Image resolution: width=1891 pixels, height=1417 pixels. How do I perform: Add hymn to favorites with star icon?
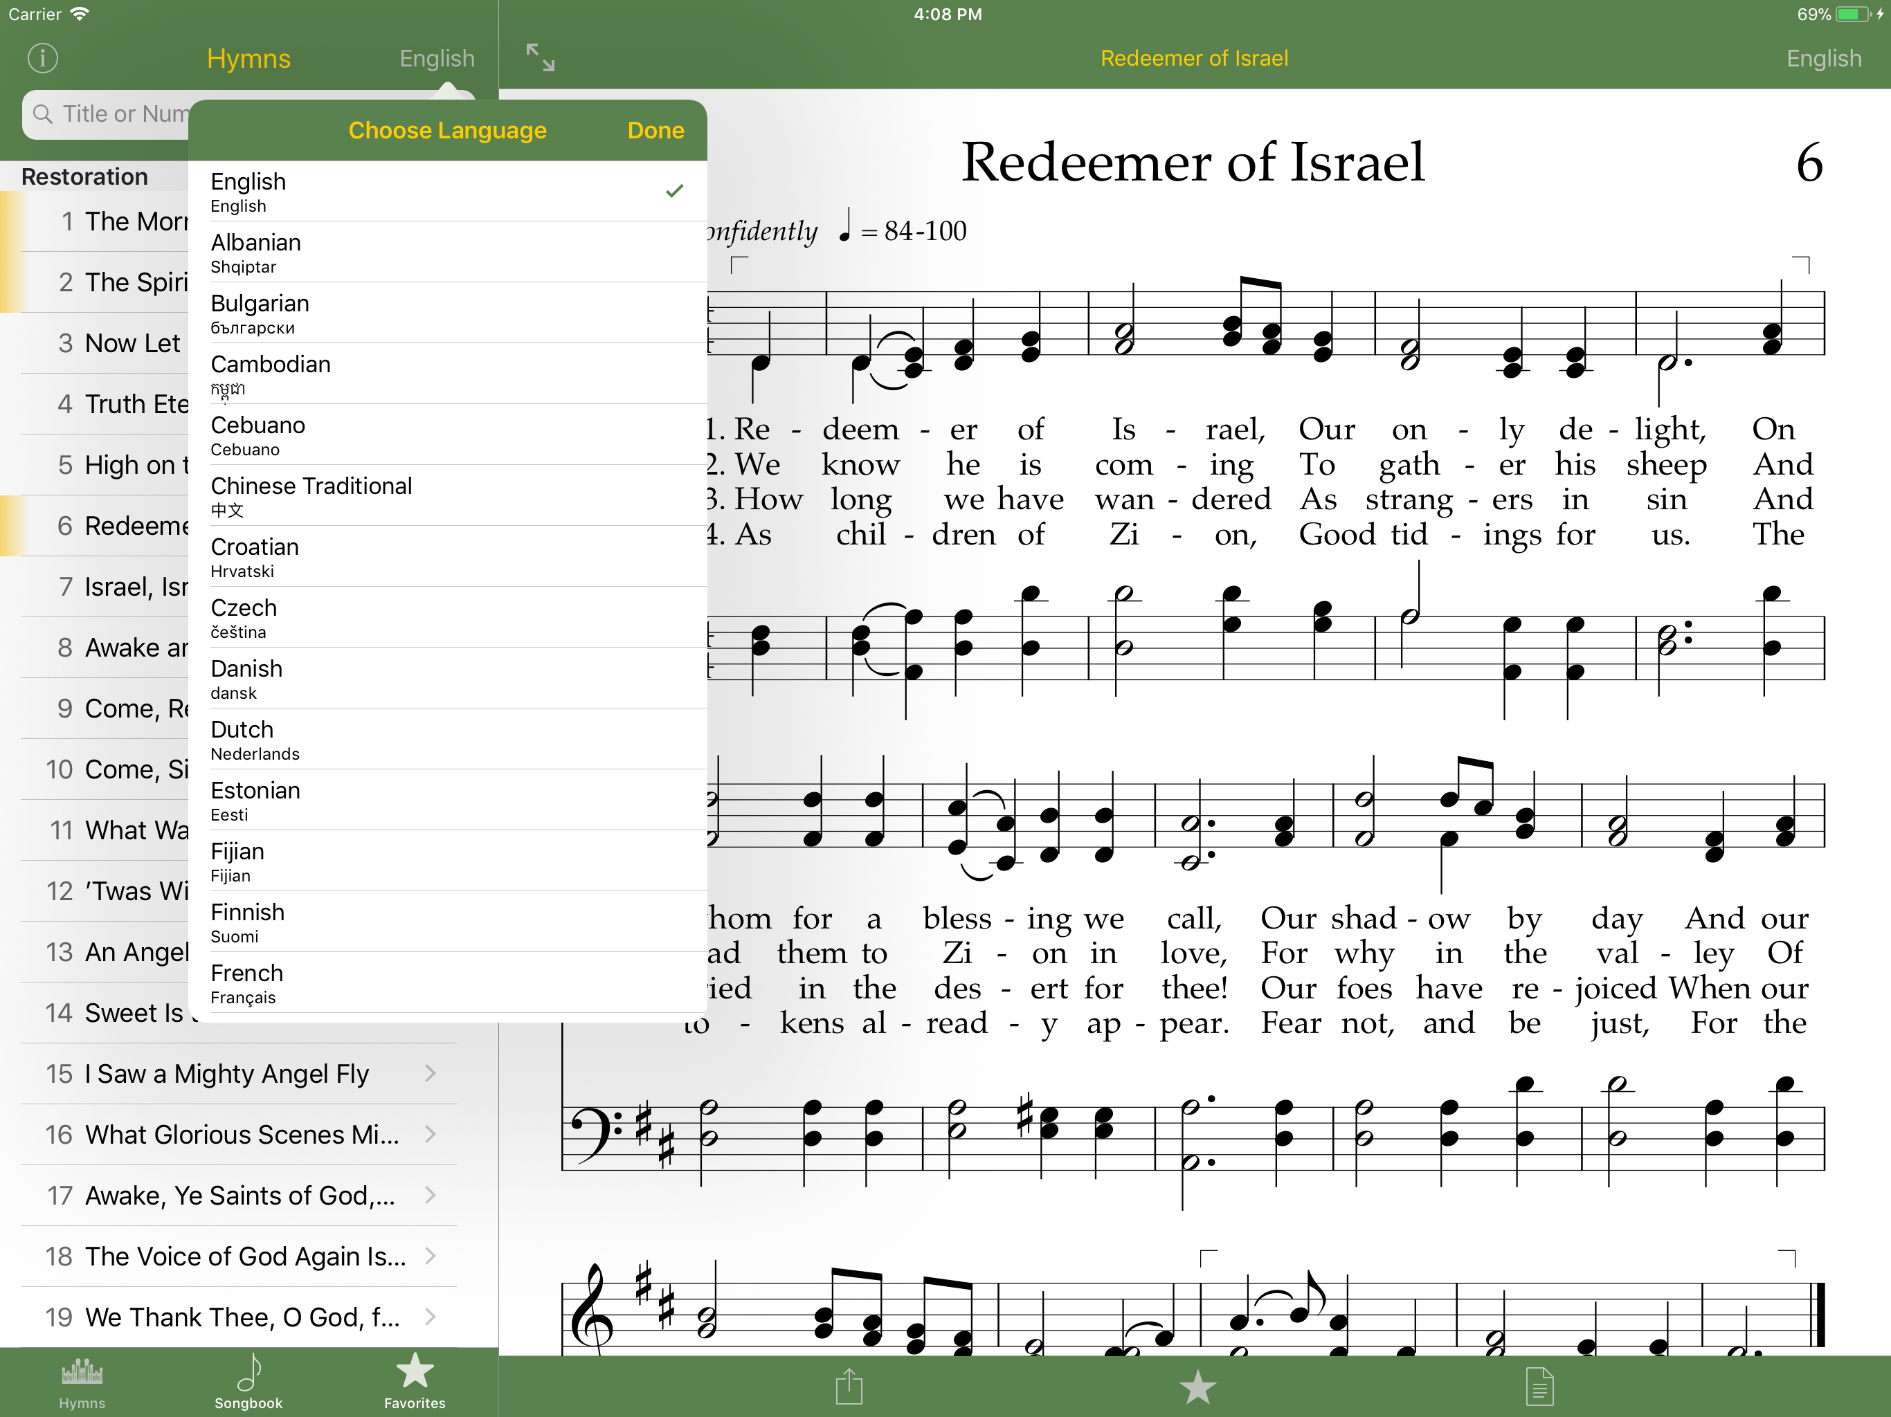(1197, 1387)
